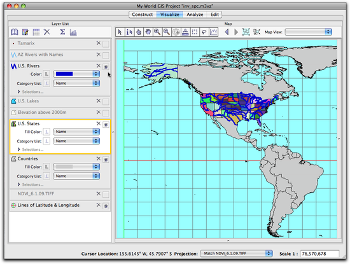Click the zoom to all layers icon
The height and width of the screenshot is (264, 350).
246,32
